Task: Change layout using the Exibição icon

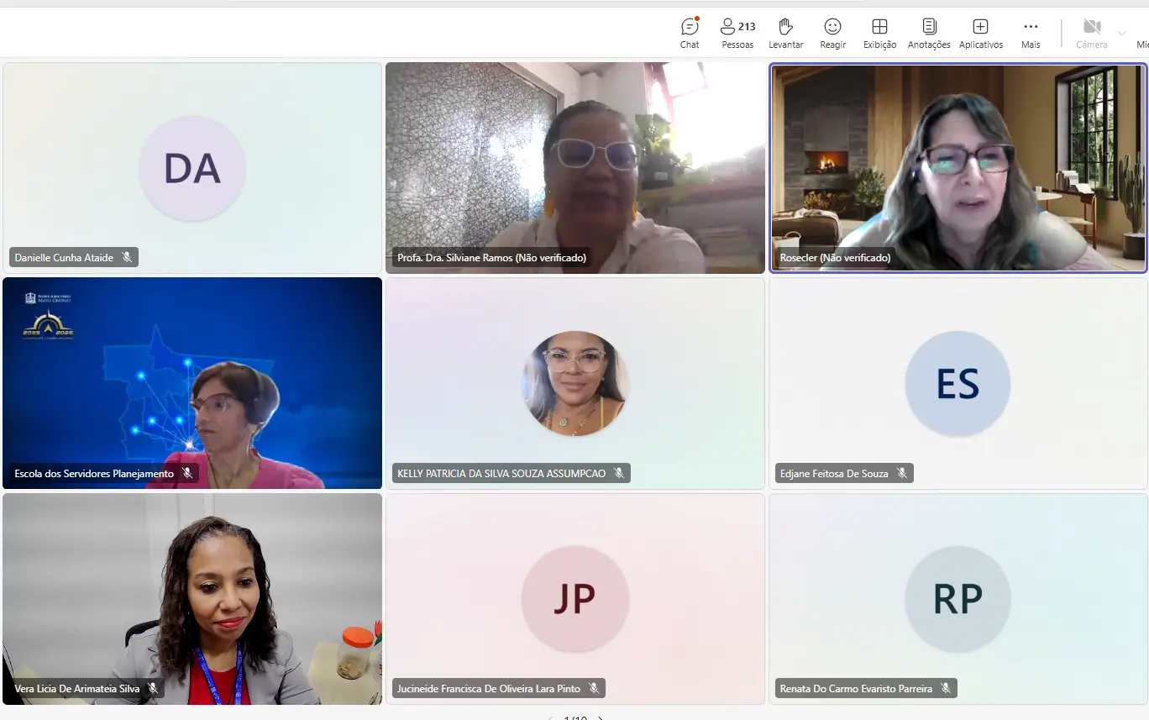Action: (879, 33)
